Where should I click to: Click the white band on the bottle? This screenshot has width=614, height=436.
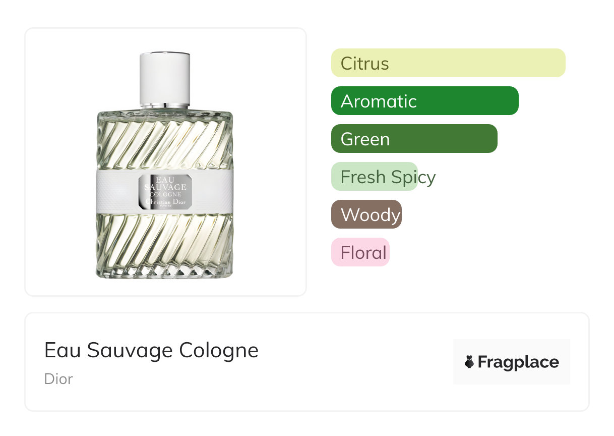(165, 192)
